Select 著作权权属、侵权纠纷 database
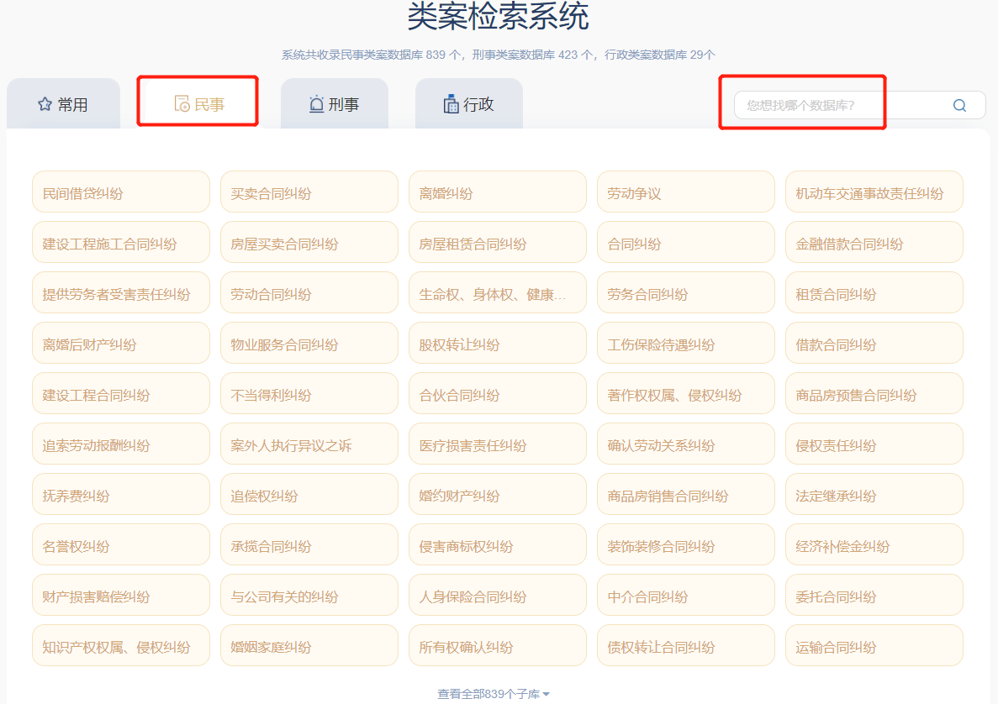 tap(685, 394)
